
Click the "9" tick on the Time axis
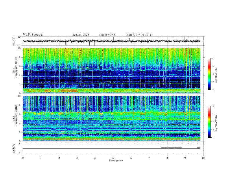[x=185, y=158]
